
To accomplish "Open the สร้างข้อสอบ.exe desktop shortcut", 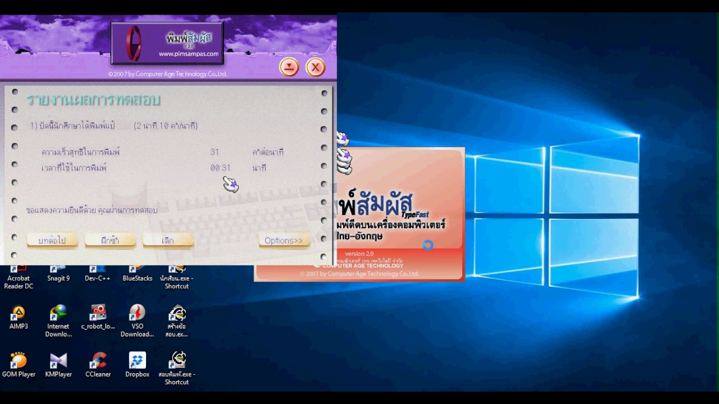I will point(177,321).
